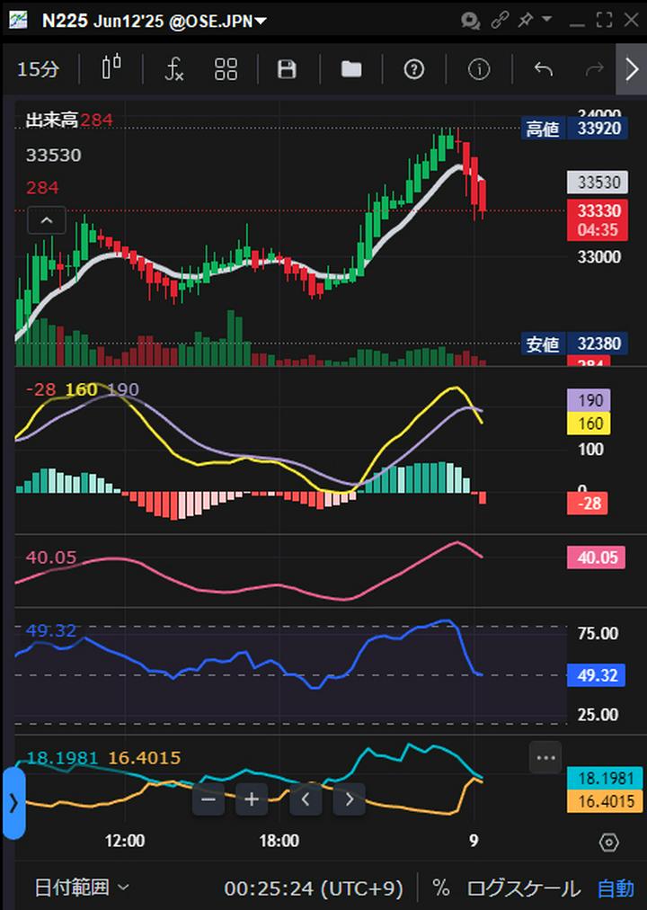Toggle 自動 auto scale mode
The width and height of the screenshot is (647, 910).
click(x=616, y=888)
